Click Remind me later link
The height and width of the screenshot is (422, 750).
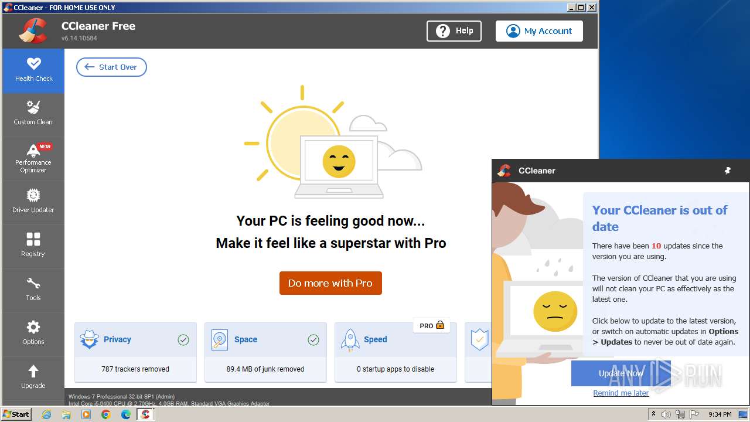pos(621,393)
